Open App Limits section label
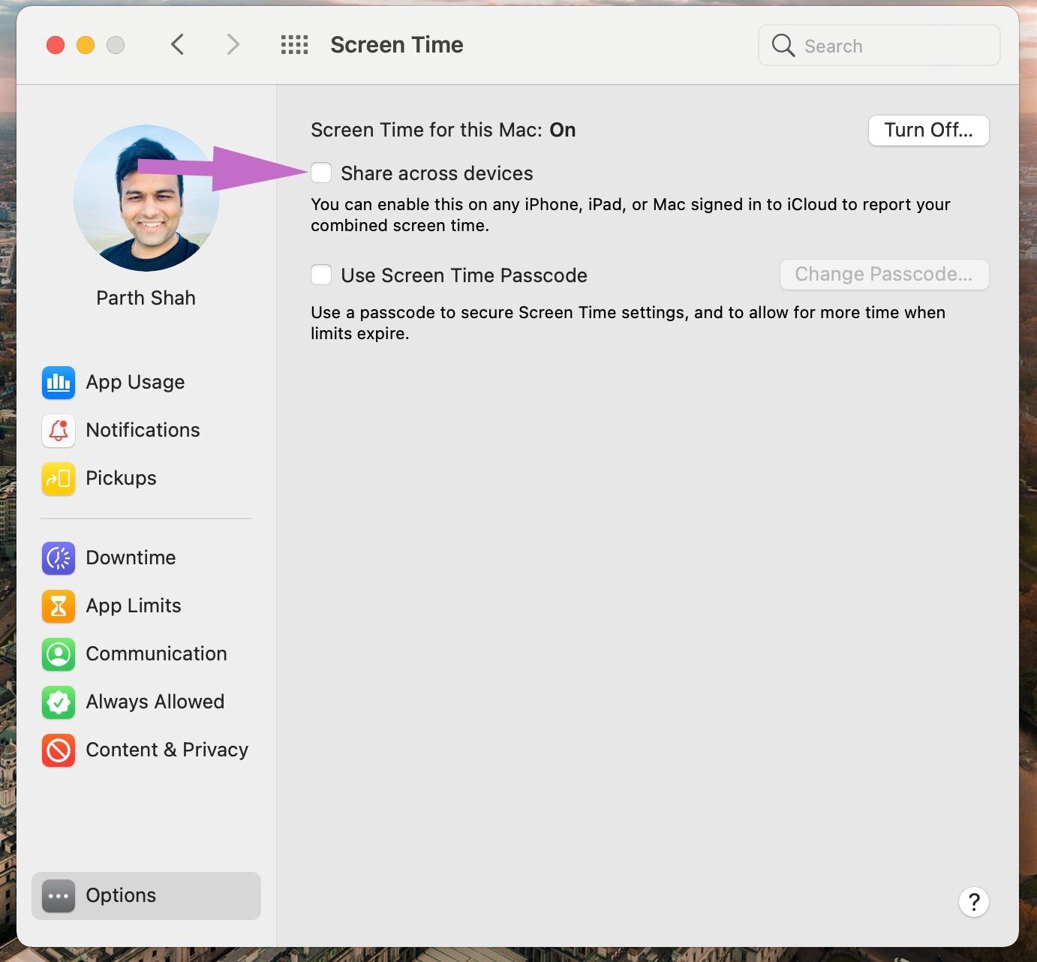Image resolution: width=1037 pixels, height=962 pixels. (x=134, y=606)
